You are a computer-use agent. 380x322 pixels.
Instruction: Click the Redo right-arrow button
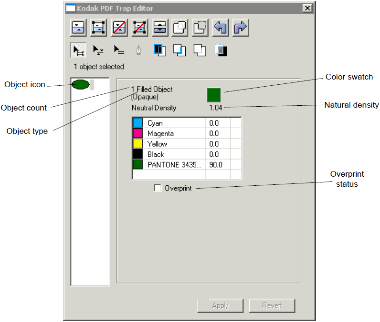240,28
